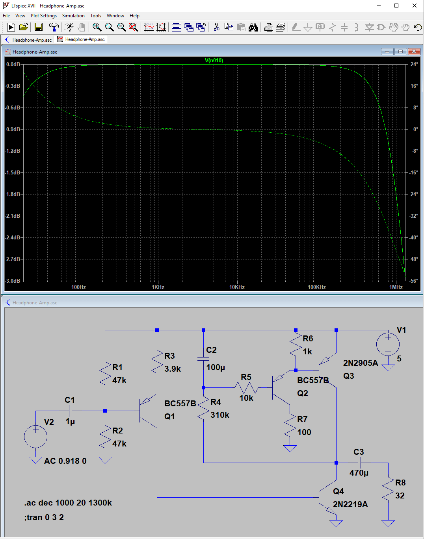Open the View menu
424x539 pixels.
[x=20, y=16]
